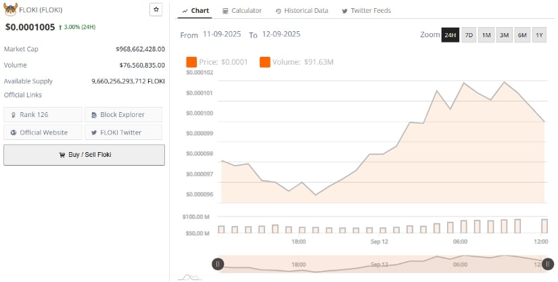Click the $0.000102 y-axis label
The width and height of the screenshot is (558, 282).
(x=200, y=72)
